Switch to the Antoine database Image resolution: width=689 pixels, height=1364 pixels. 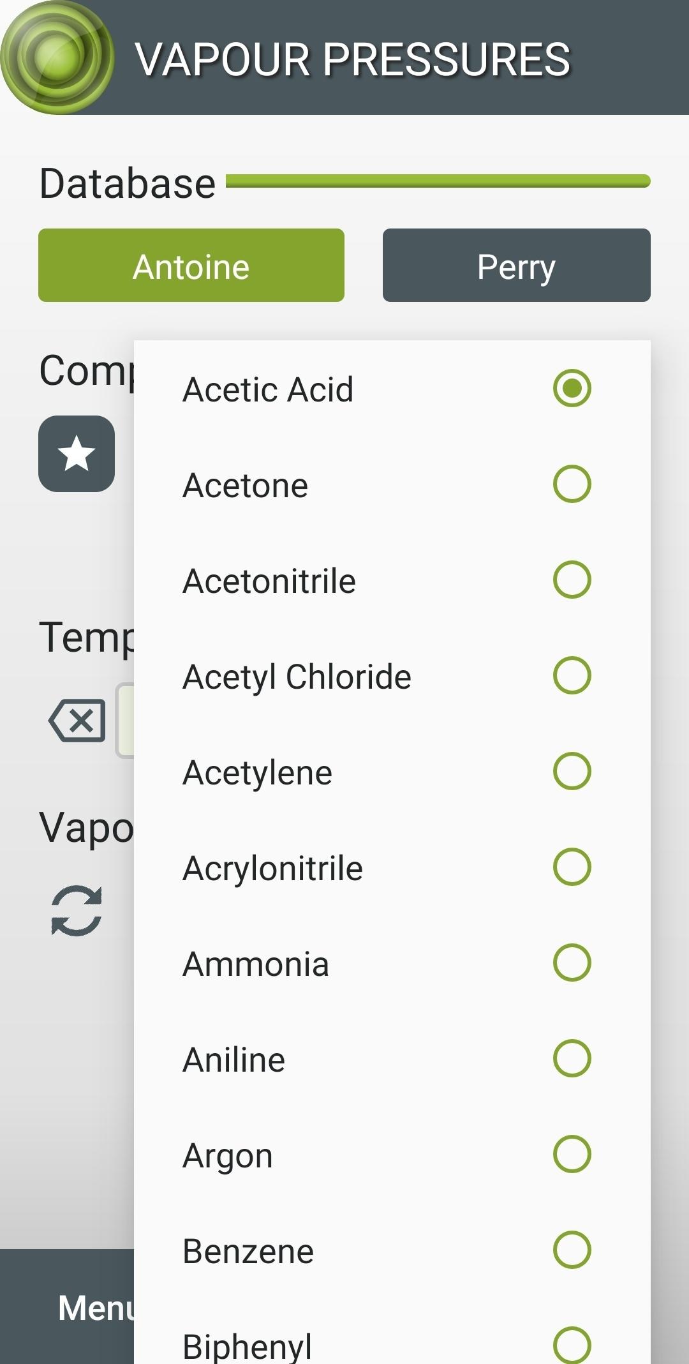[191, 265]
